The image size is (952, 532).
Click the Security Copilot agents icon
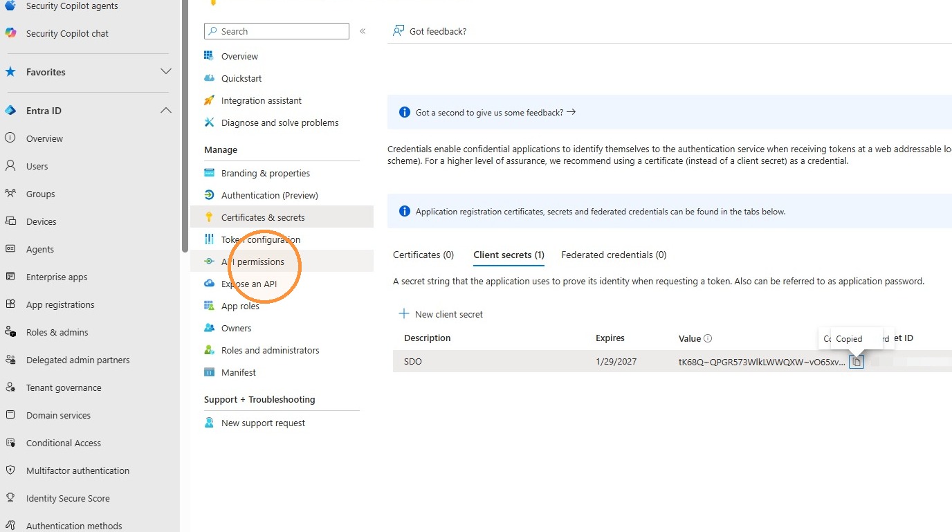pos(10,6)
